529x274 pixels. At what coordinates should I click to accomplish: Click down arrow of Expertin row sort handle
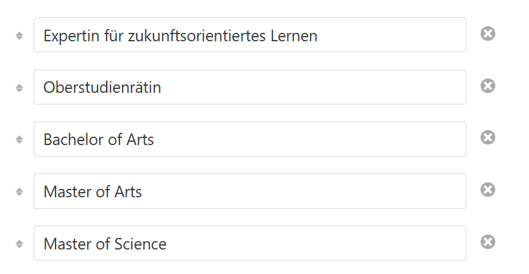pyautogui.click(x=19, y=38)
